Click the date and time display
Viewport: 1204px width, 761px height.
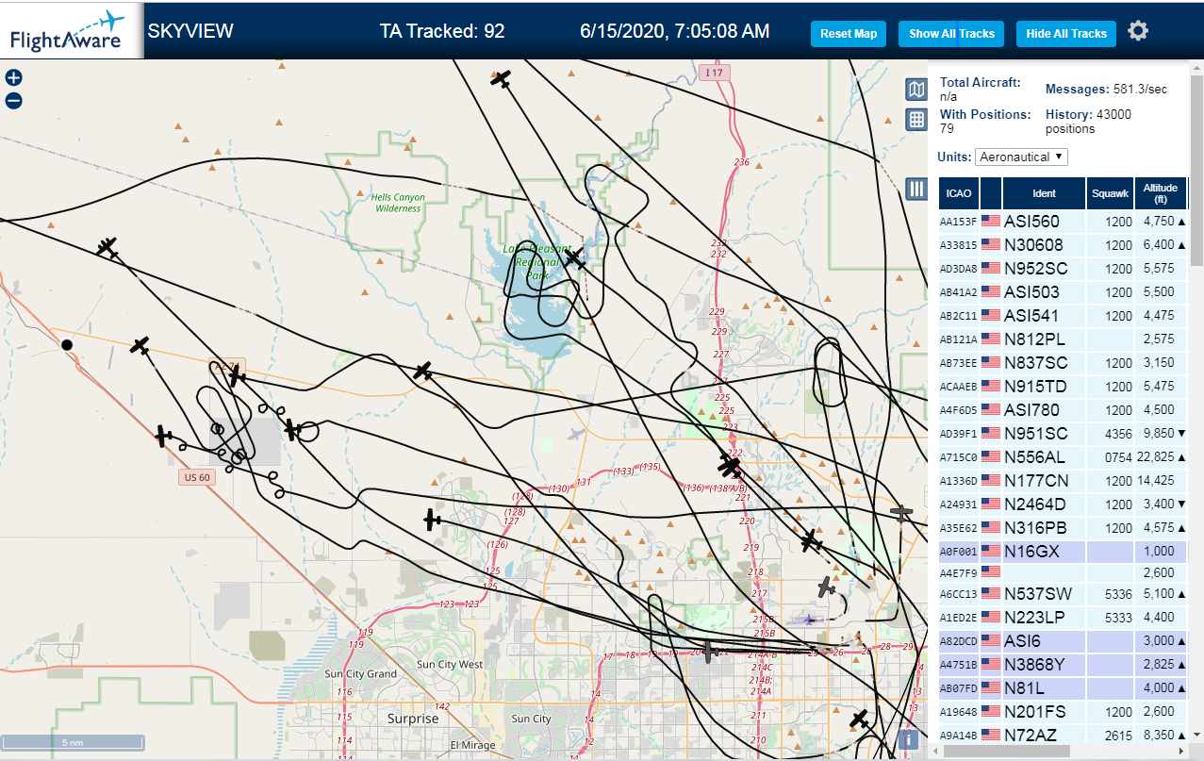(675, 31)
